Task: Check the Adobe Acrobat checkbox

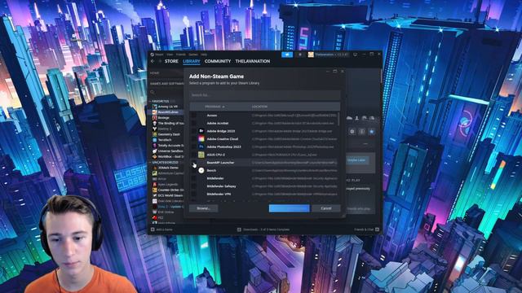Action: pos(193,123)
